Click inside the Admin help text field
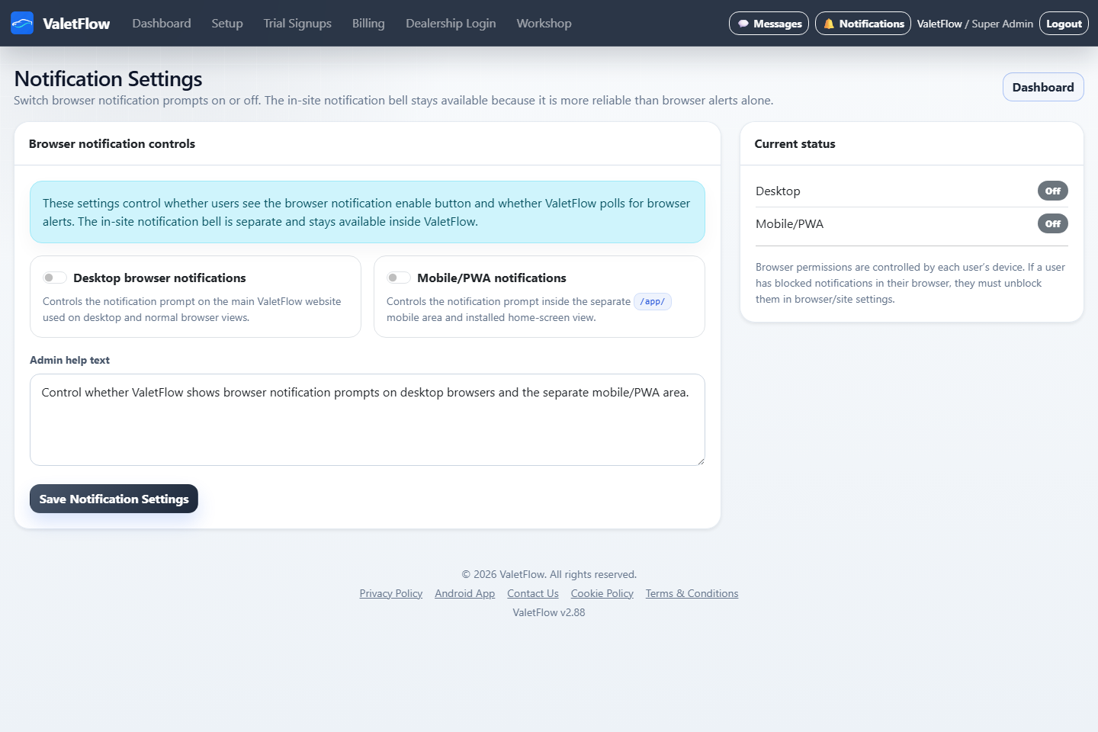 pos(368,419)
